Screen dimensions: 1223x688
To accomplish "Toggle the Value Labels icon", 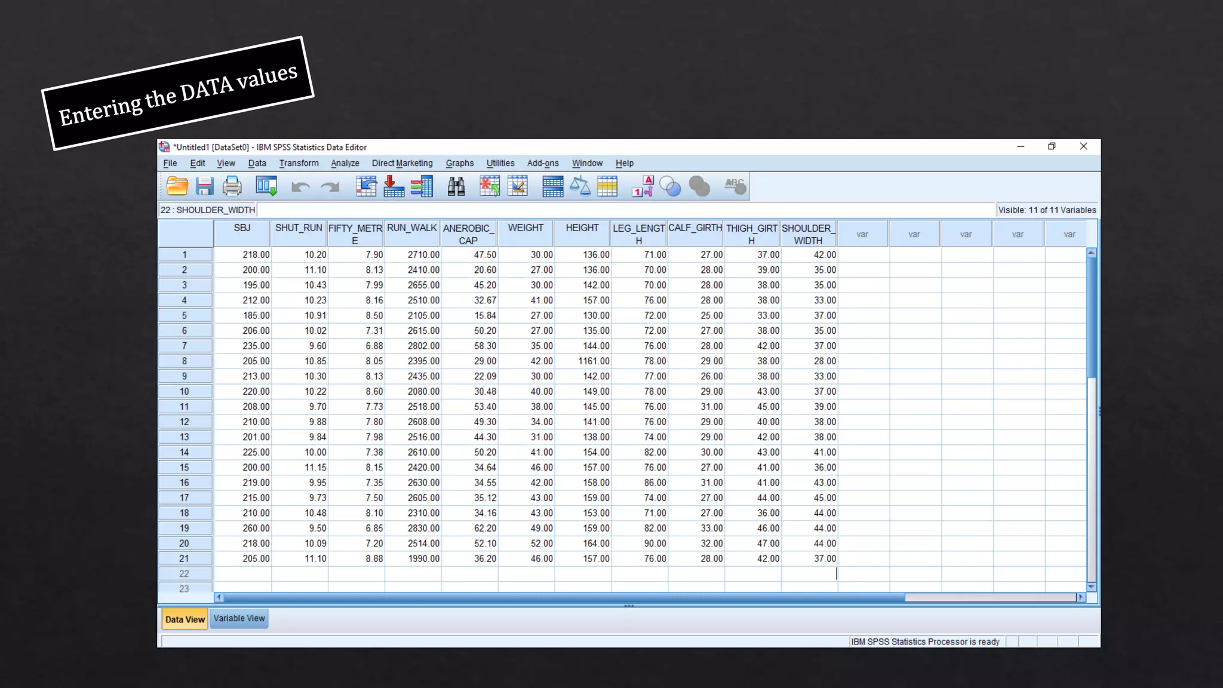I will point(643,187).
